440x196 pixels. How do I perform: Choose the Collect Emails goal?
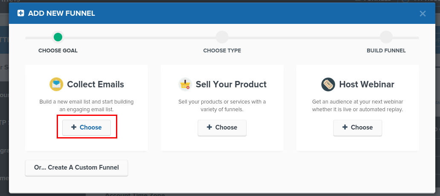coord(87,127)
